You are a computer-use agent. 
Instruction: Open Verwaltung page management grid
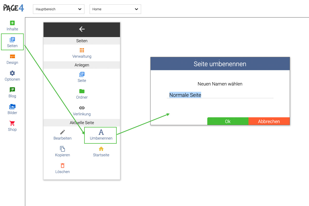click(x=82, y=53)
